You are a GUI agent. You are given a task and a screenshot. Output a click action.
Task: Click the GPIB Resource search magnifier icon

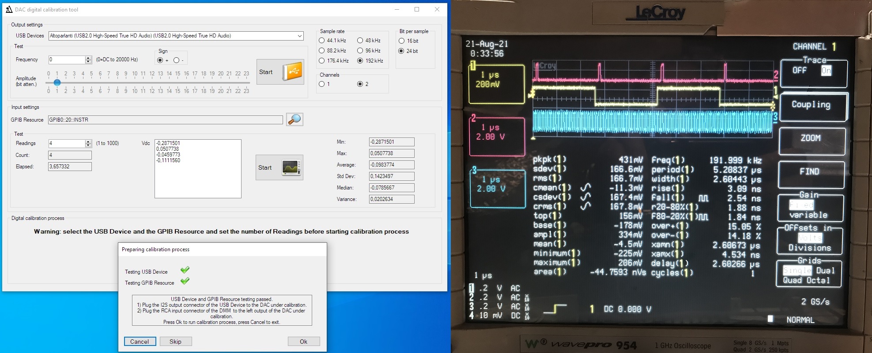point(294,119)
